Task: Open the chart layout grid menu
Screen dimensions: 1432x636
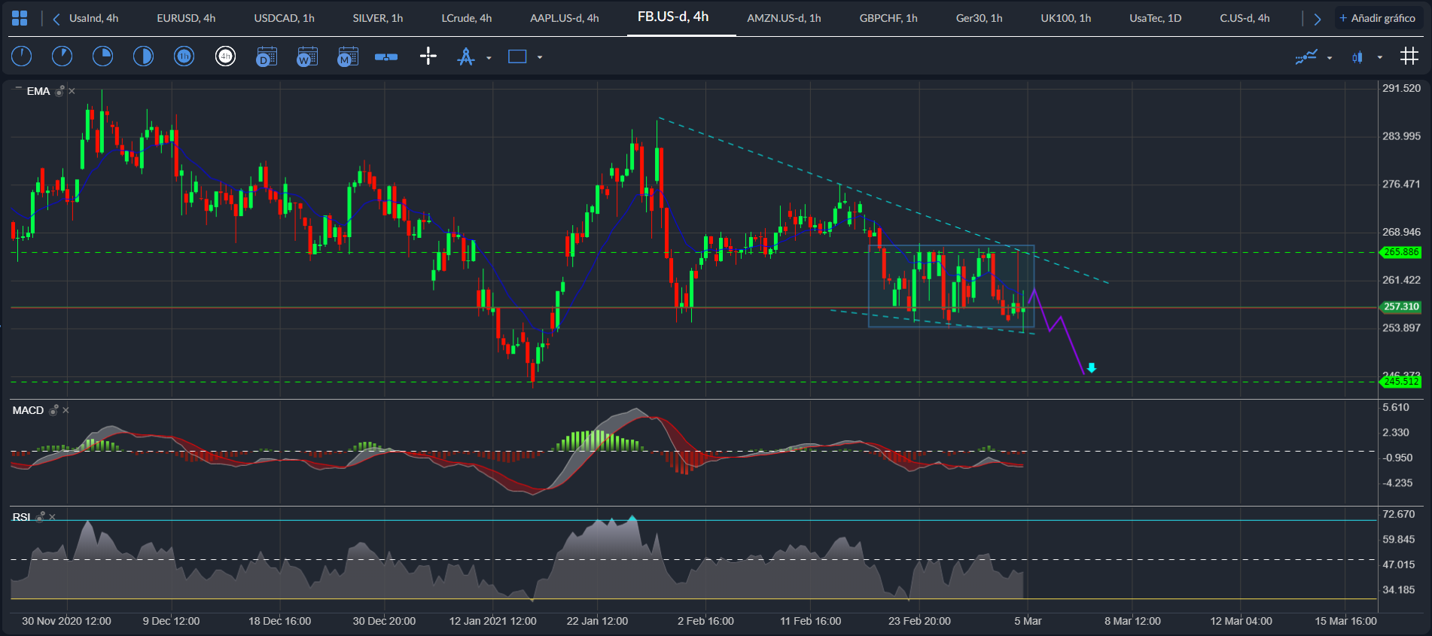Action: point(20,18)
